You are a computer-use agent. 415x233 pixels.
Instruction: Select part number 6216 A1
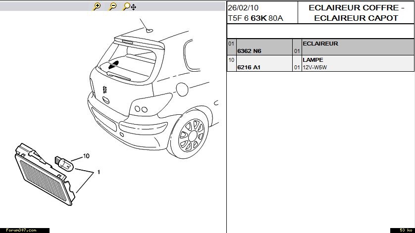coord(249,67)
